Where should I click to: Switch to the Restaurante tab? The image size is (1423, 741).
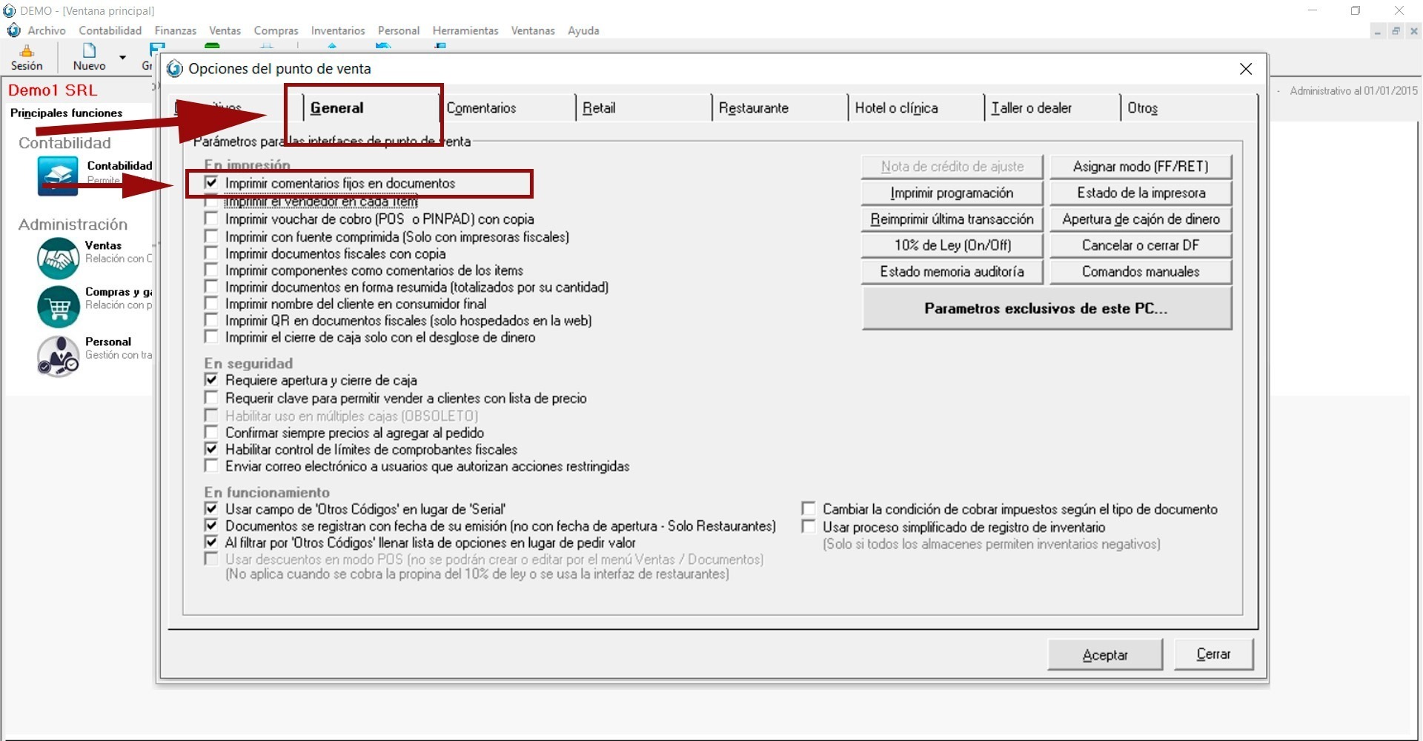(753, 108)
